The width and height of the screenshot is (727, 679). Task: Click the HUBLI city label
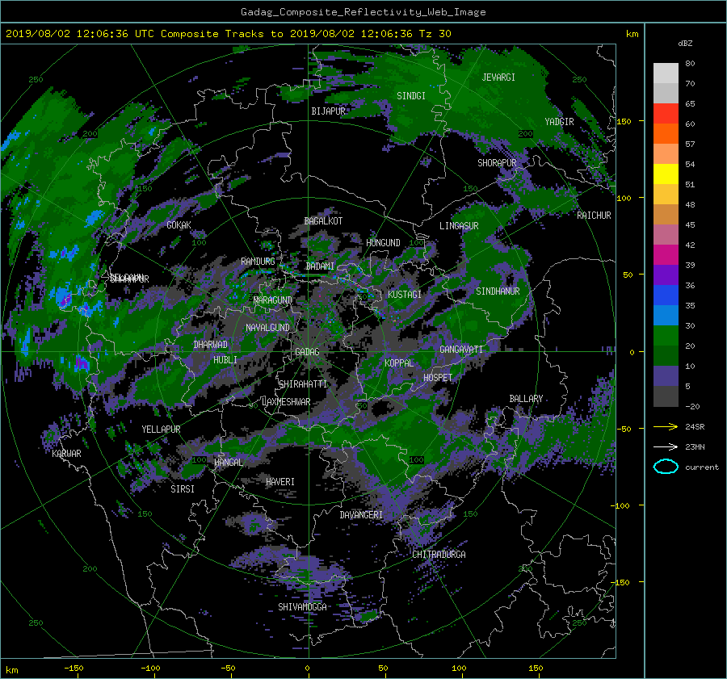pyautogui.click(x=225, y=360)
